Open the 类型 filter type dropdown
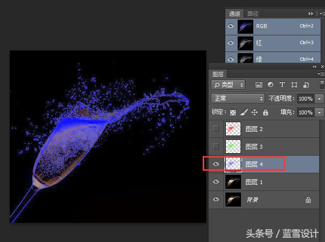Screen dimensions: 325x242 click(x=228, y=85)
